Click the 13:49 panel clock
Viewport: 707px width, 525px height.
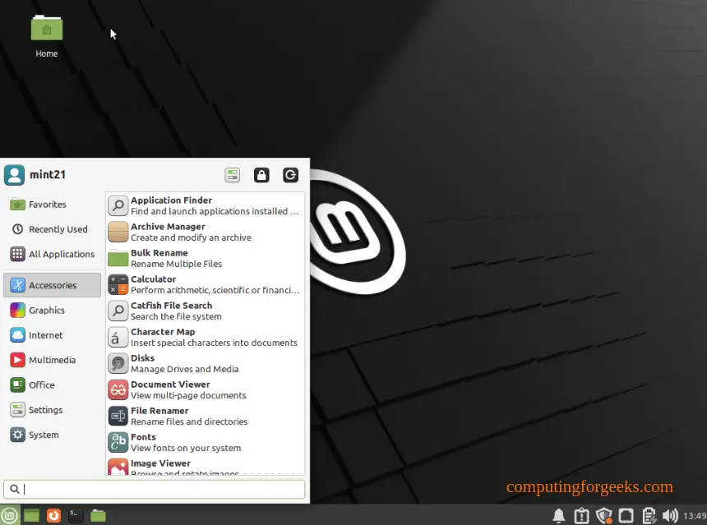pos(695,515)
